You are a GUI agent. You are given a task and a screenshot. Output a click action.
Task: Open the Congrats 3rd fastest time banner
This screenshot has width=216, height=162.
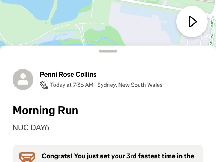[x=118, y=156]
